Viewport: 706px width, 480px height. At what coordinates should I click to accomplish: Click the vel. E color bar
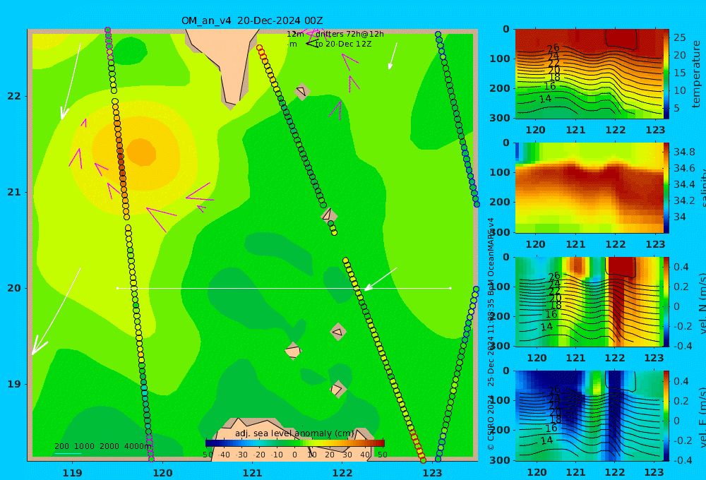[x=666, y=416]
